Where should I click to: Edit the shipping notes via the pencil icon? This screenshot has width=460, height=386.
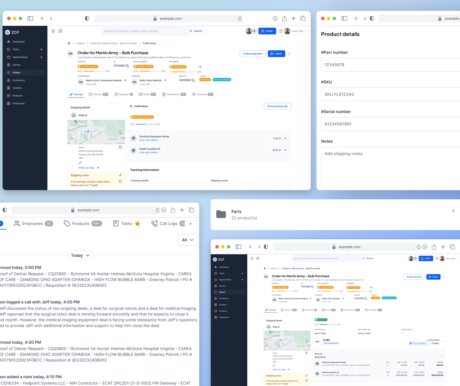tap(120, 175)
